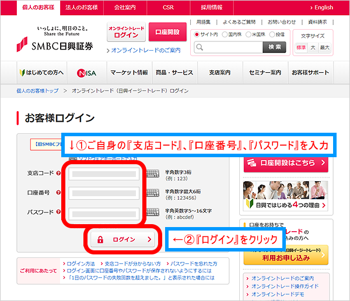Switch to 個人のお客様 tab

pos(38,8)
